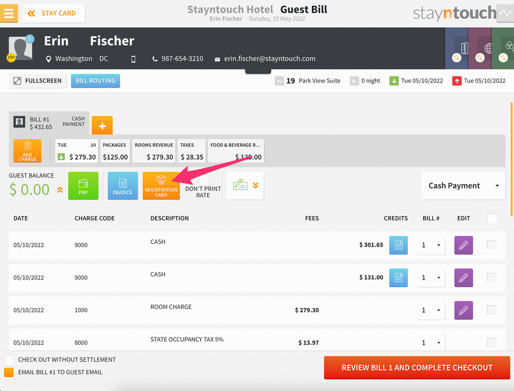Click the $279.30 room charge fee
514x391 pixels.
307,310
